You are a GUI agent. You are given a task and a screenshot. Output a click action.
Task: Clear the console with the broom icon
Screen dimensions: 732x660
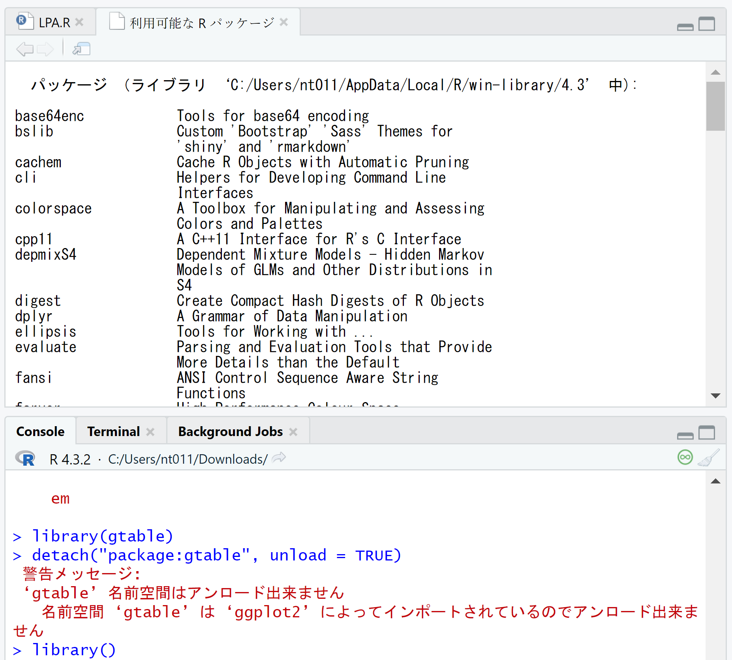click(x=708, y=458)
